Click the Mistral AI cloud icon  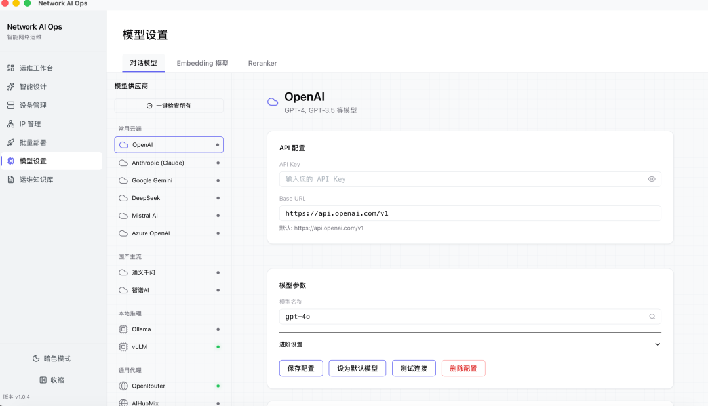tap(123, 215)
